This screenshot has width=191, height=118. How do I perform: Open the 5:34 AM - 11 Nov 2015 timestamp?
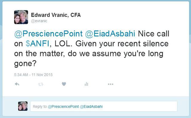tap(33, 75)
